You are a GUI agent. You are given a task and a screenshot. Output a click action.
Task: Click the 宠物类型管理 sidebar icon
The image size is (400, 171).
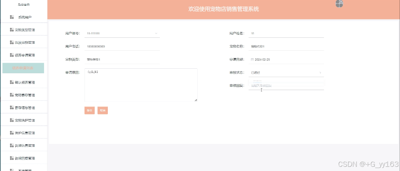[x=12, y=30]
